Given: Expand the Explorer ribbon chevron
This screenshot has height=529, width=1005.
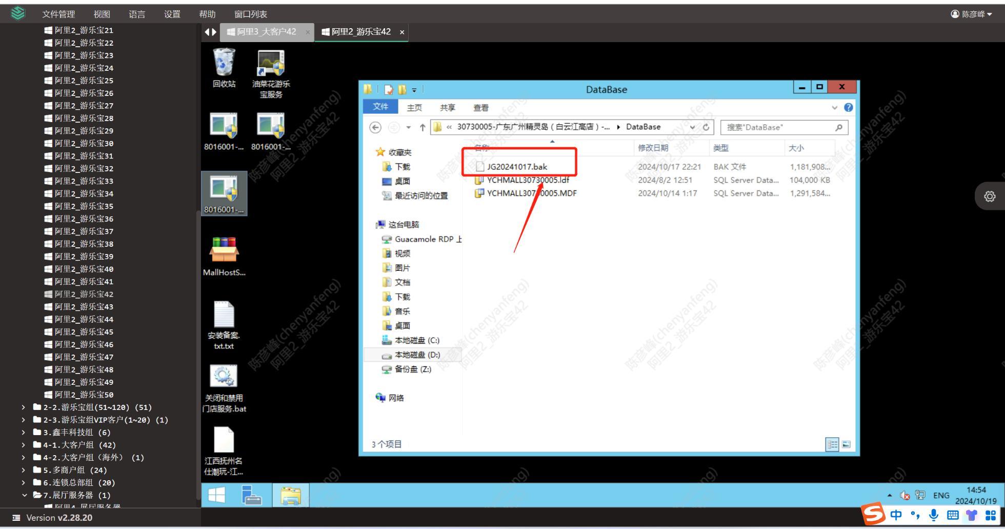Looking at the screenshot, I should 835,107.
